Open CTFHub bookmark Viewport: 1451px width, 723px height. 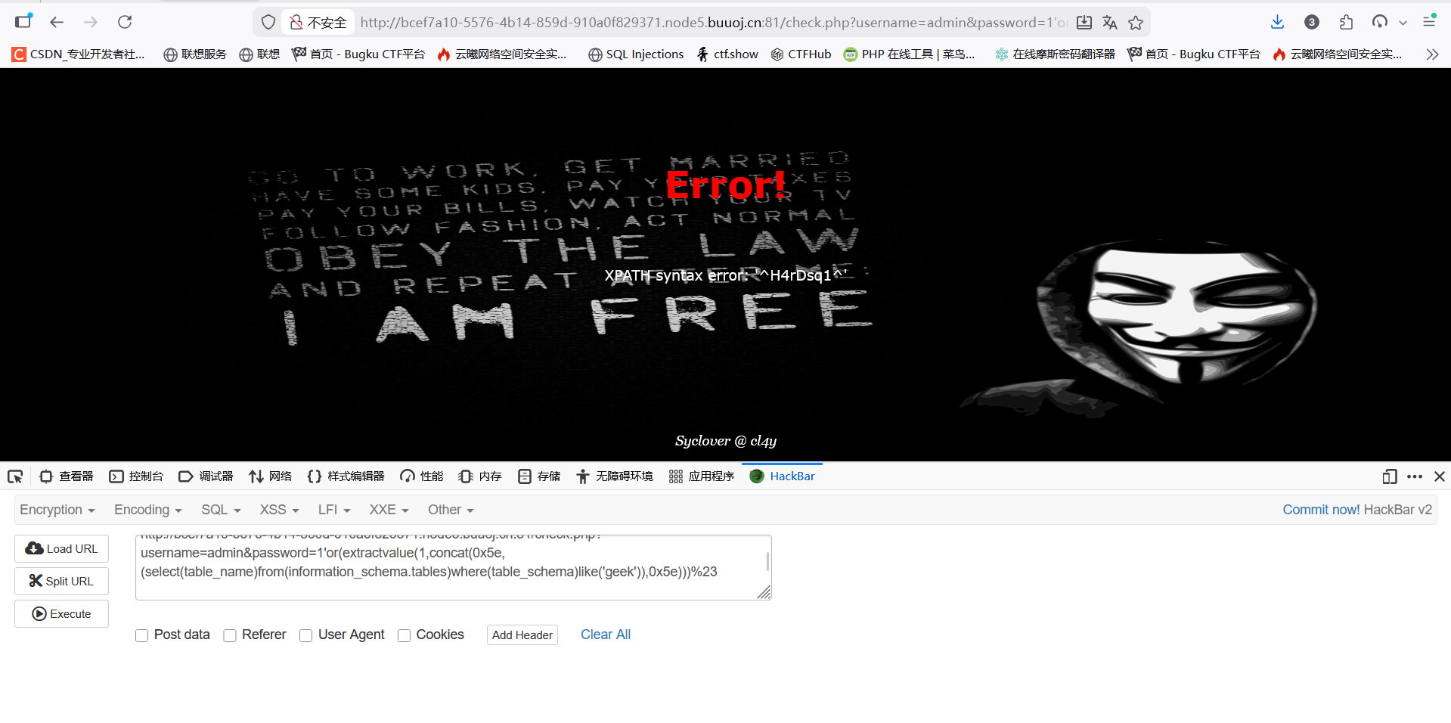click(801, 54)
